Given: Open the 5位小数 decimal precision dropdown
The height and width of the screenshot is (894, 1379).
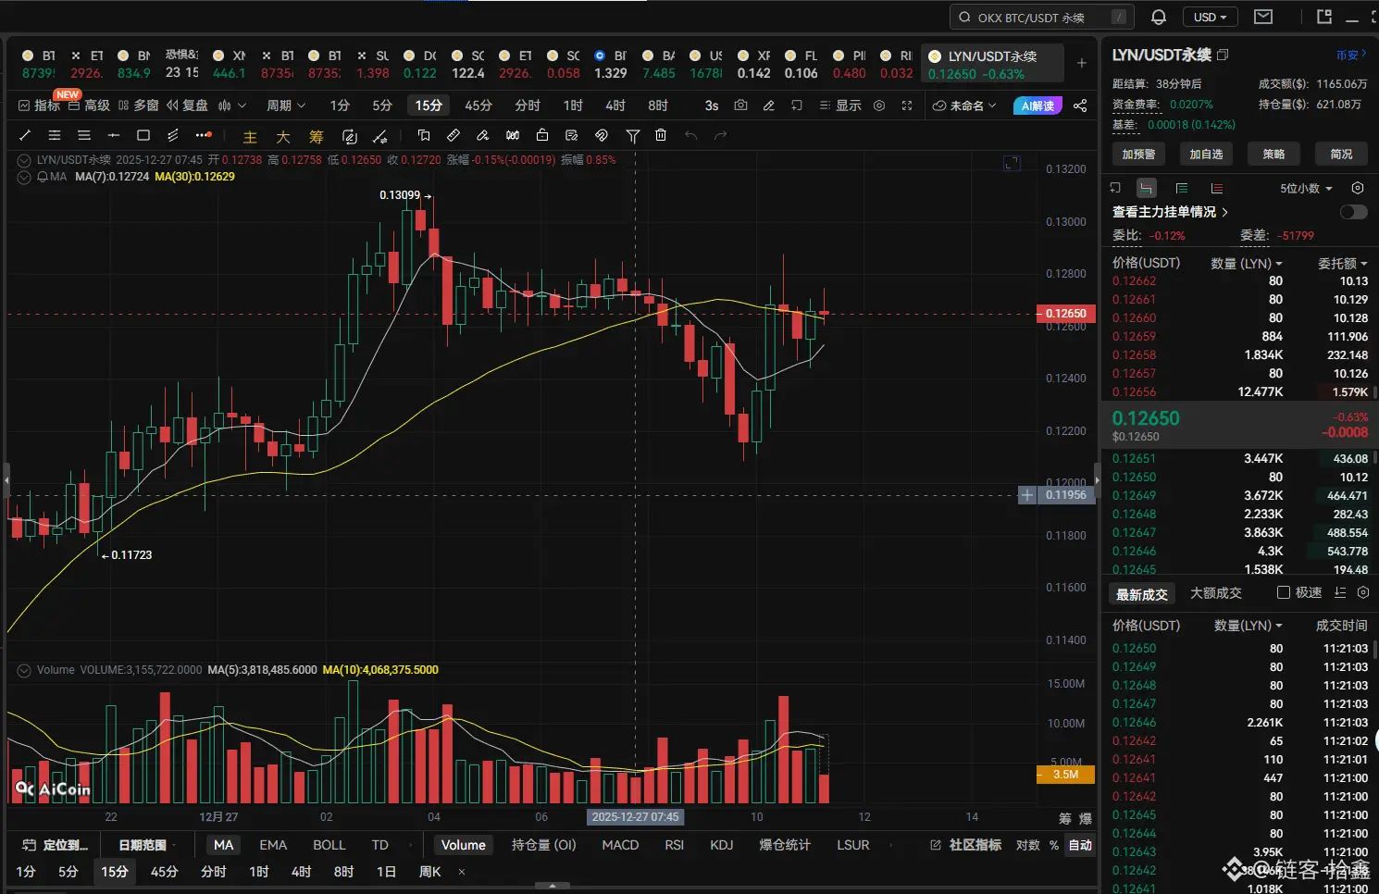Looking at the screenshot, I should click(1306, 188).
